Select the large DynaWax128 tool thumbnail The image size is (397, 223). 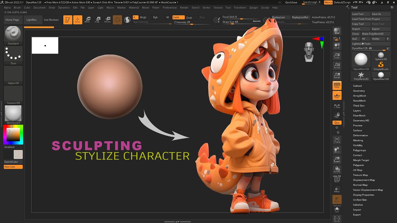coord(361,61)
